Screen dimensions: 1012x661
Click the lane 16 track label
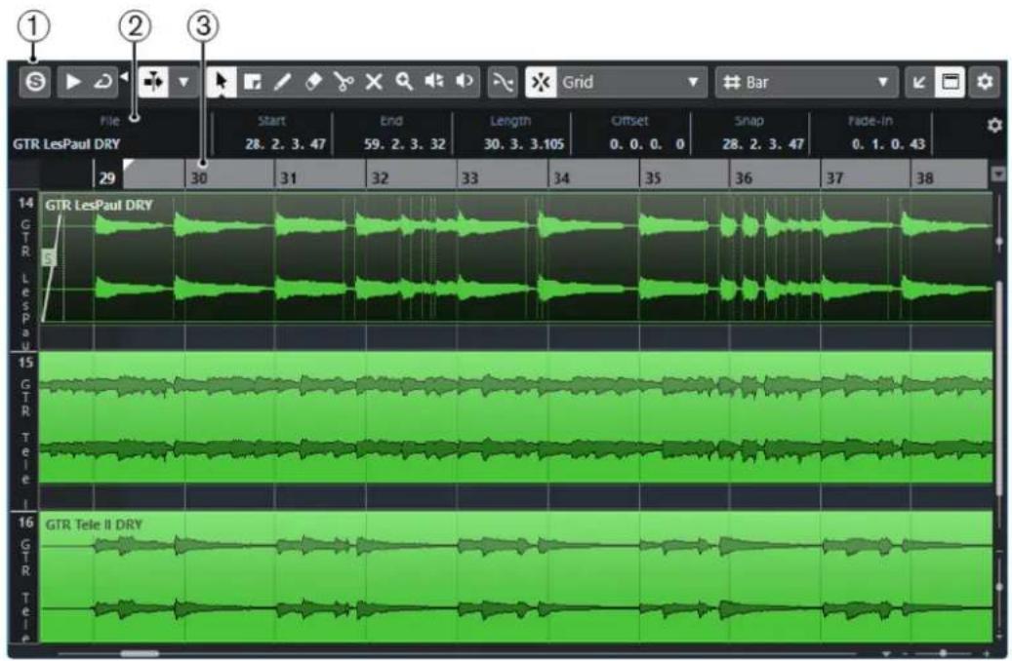pyautogui.click(x=24, y=578)
